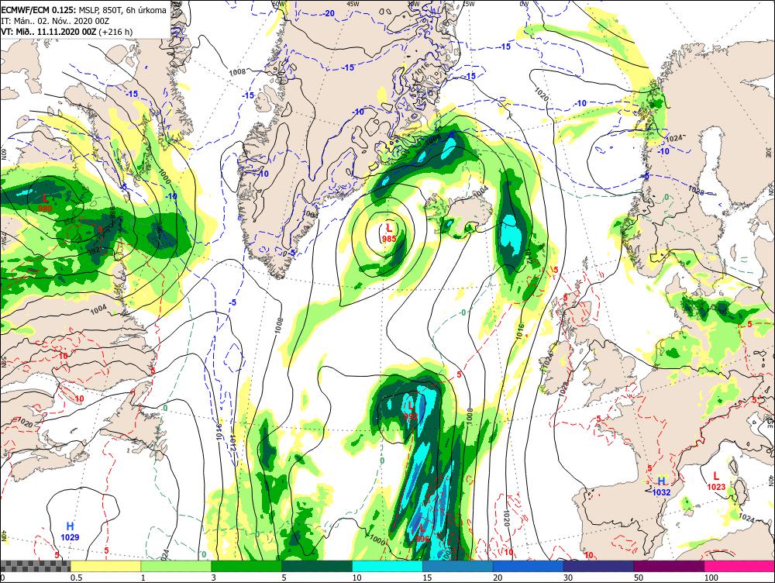Click the '3' legend scale label
This screenshot has height=583, width=775.
click(214, 578)
